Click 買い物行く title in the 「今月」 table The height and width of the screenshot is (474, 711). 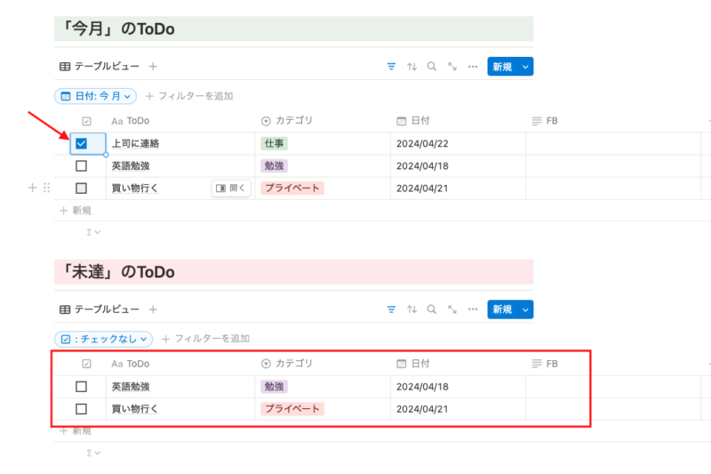pos(134,189)
